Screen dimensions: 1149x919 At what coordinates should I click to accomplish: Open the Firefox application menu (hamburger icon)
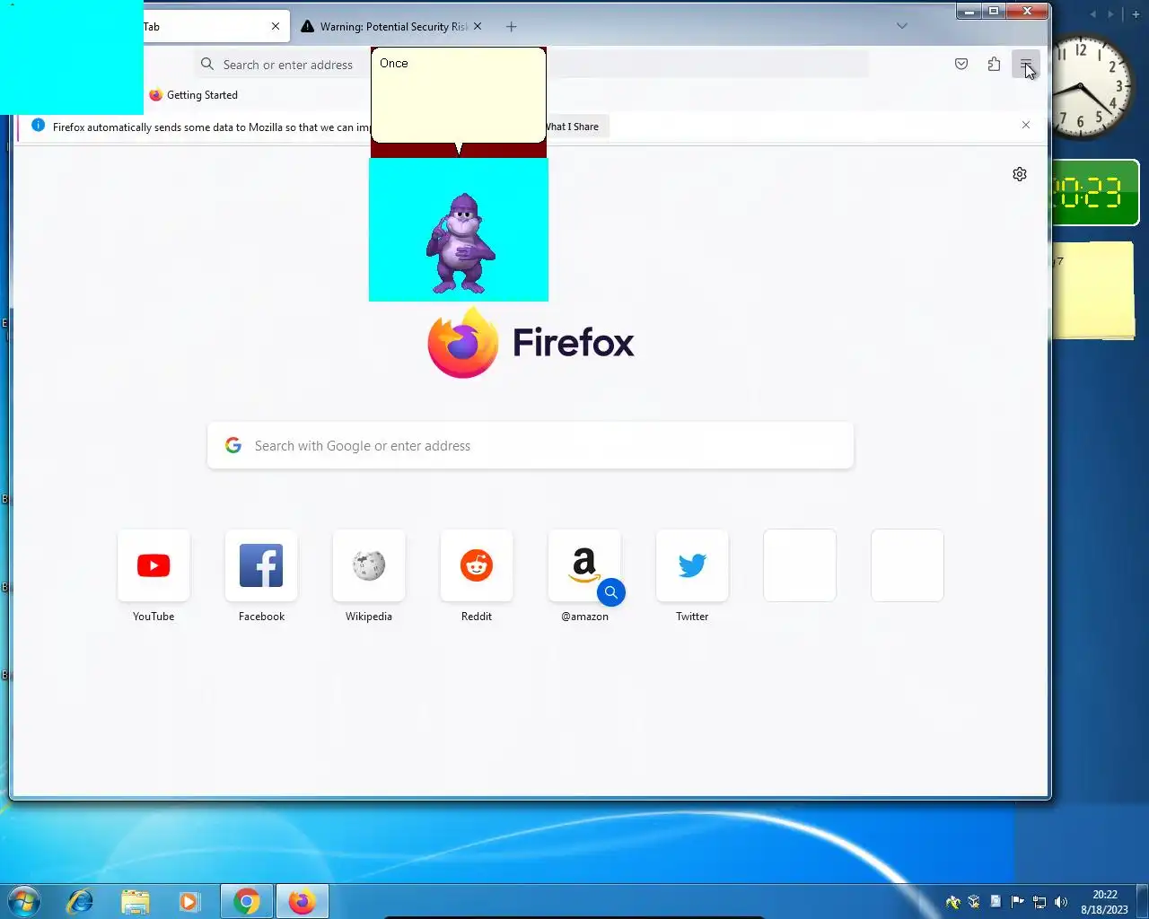tap(1025, 64)
